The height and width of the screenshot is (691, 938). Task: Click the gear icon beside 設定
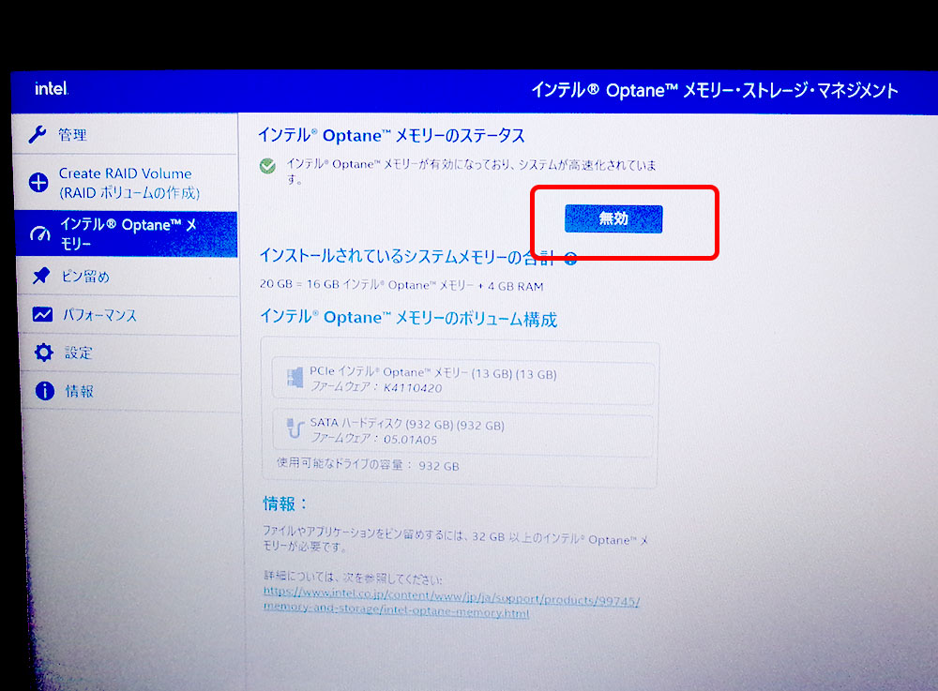43,353
